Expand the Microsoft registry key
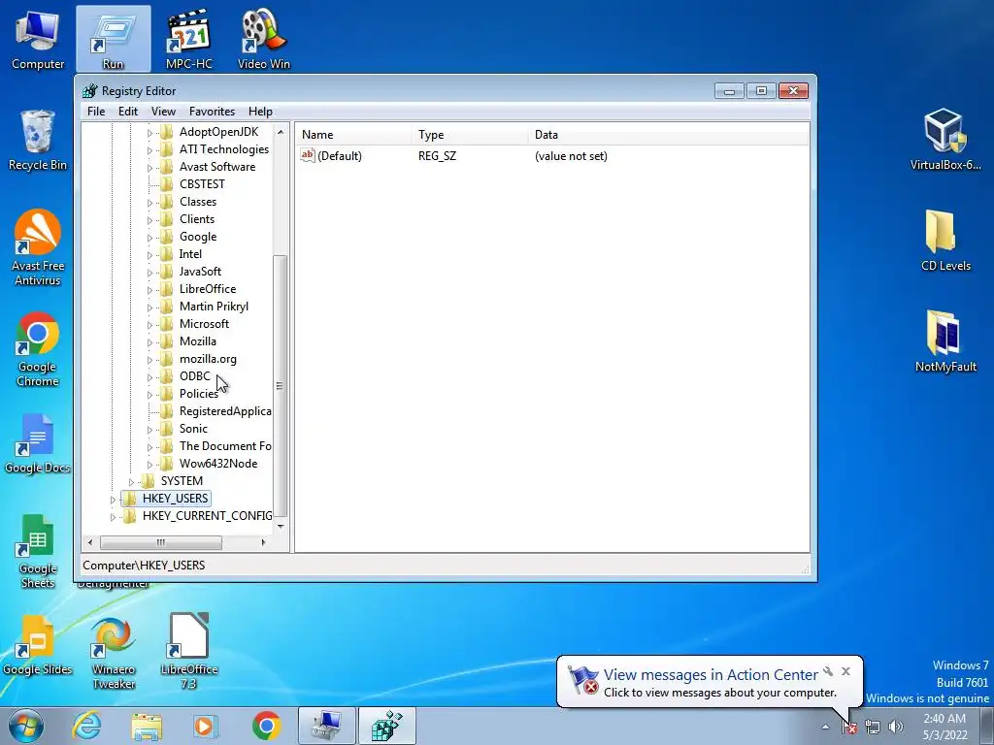 (x=149, y=324)
